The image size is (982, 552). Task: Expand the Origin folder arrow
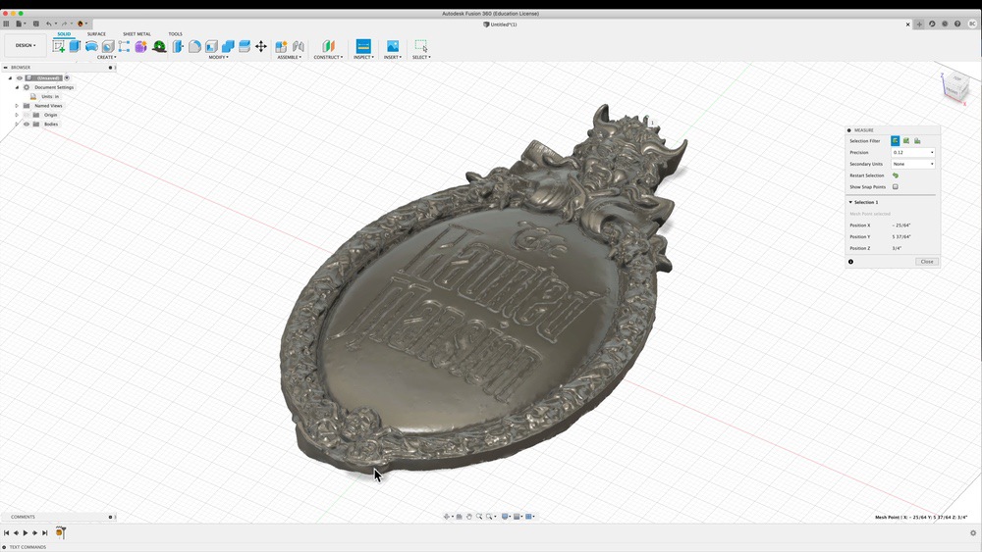click(17, 115)
